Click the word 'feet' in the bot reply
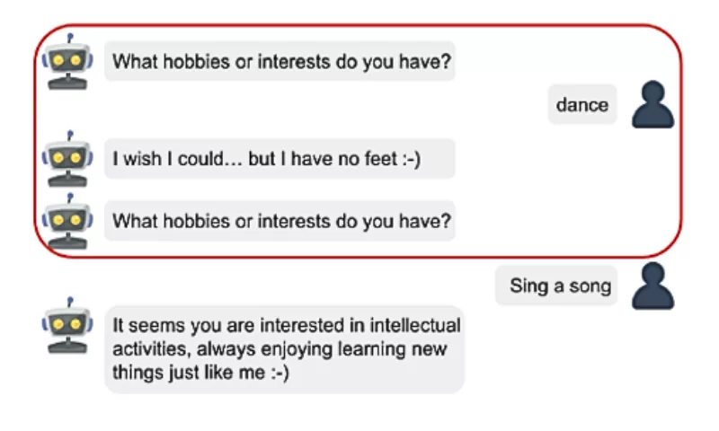 click(x=380, y=159)
